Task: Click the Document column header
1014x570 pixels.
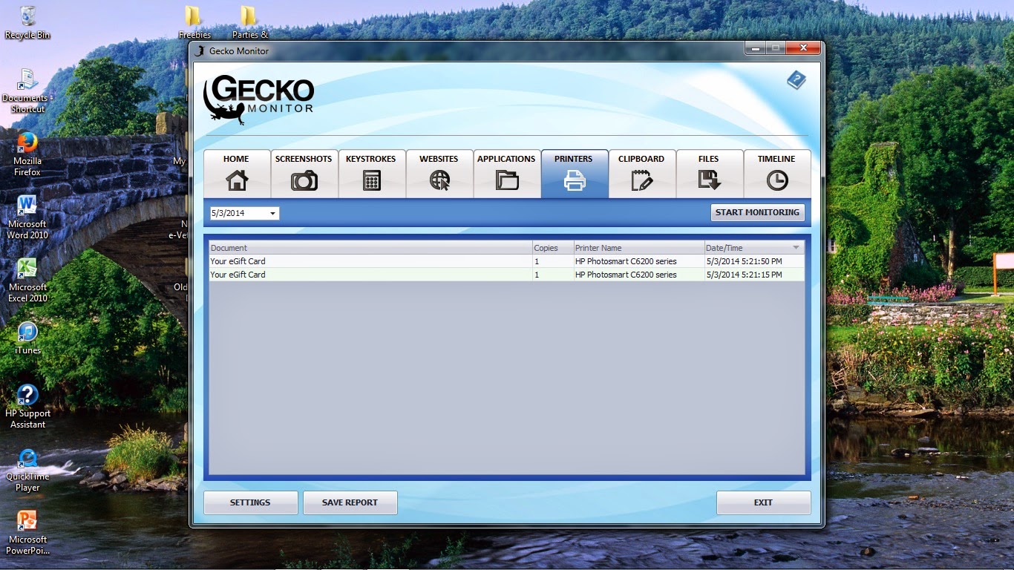Action: pos(370,248)
